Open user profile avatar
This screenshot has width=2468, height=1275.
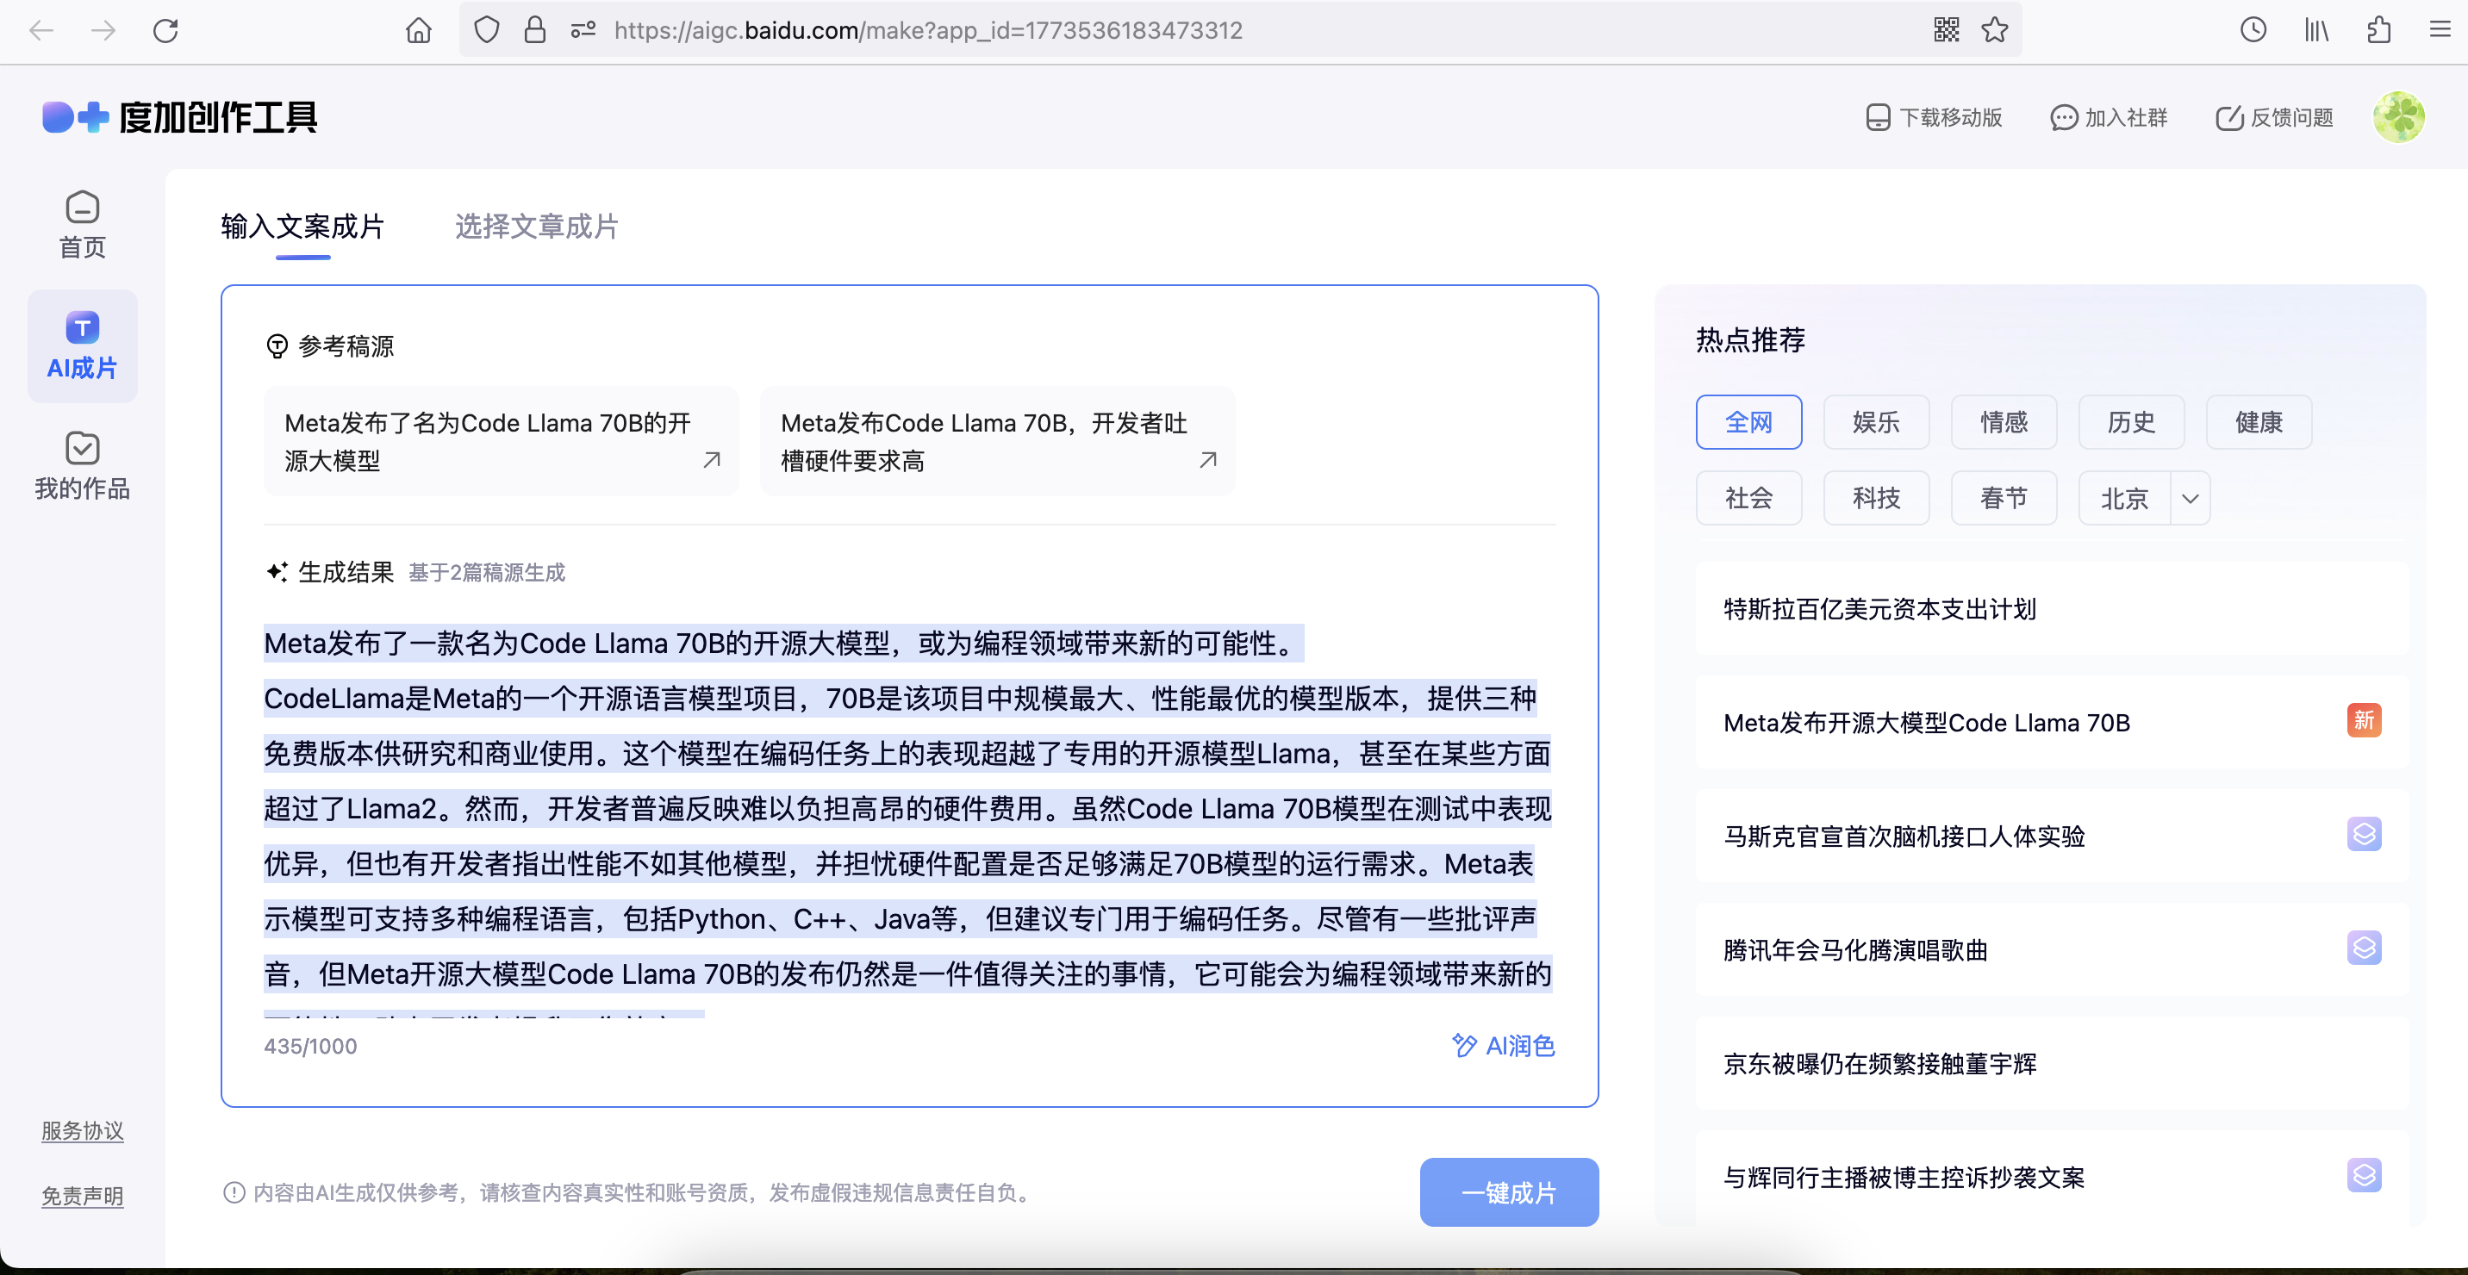pyautogui.click(x=2398, y=117)
